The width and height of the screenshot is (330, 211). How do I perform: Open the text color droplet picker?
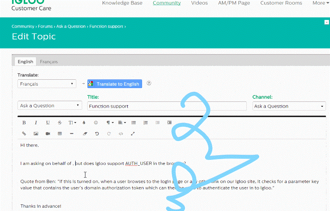point(84,123)
